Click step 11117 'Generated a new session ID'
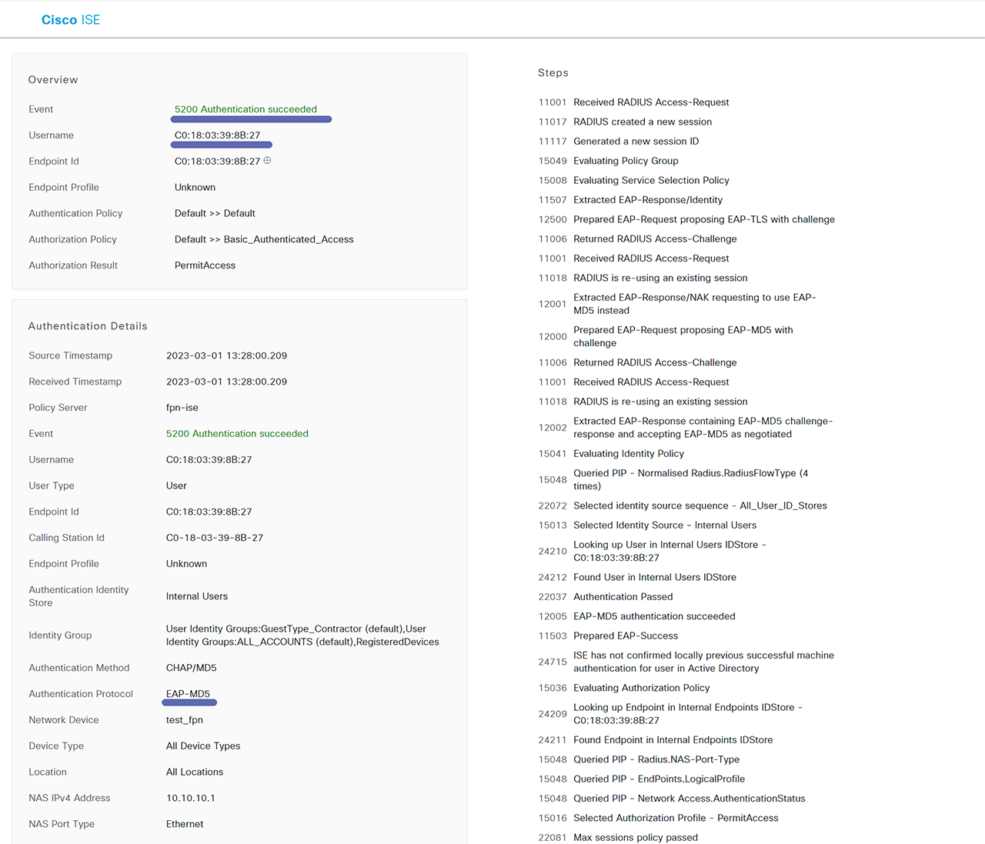This screenshot has height=844, width=985. click(x=619, y=142)
